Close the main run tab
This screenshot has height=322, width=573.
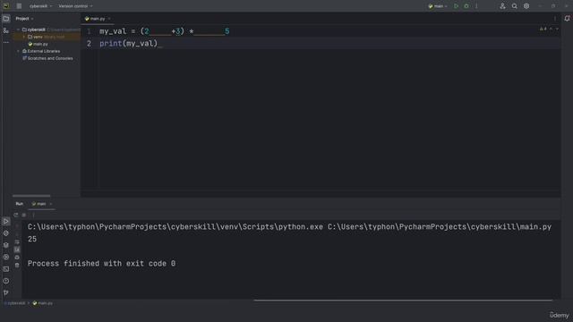[x=51, y=204]
